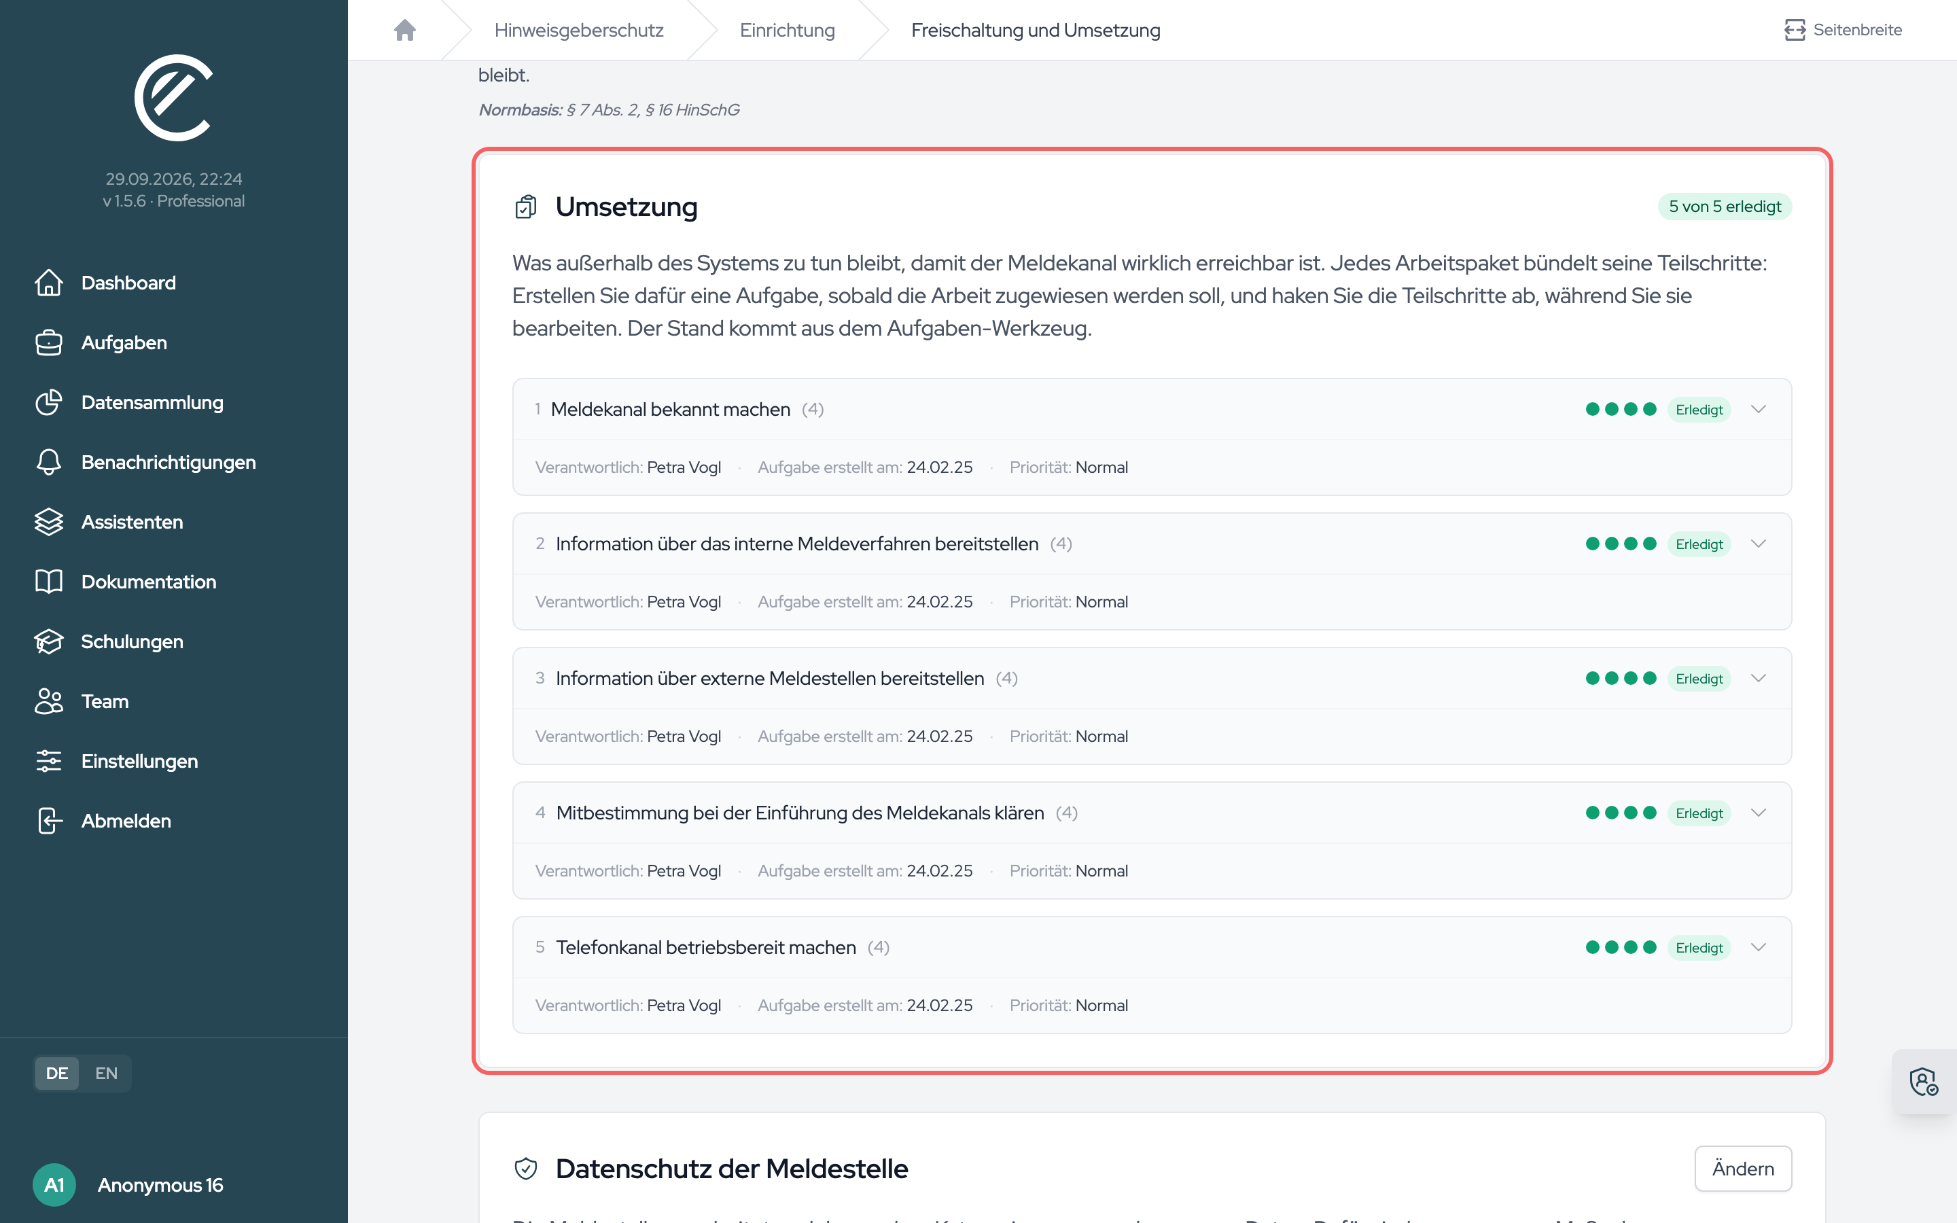1957x1223 pixels.
Task: Click progress dots of 'Telefonkanal betriebsbereit machen'
Action: point(1621,947)
